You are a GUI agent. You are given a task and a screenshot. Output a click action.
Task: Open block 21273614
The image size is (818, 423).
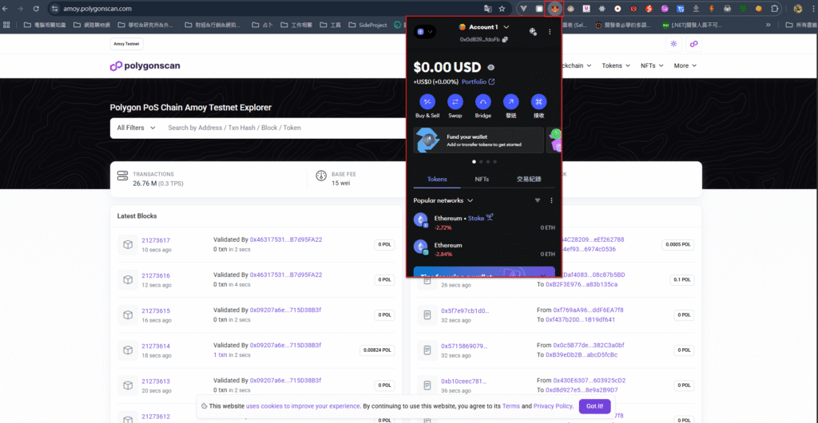coord(156,346)
